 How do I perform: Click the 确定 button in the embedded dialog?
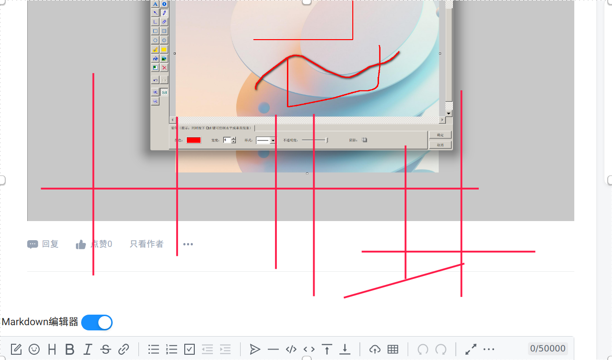tap(440, 135)
